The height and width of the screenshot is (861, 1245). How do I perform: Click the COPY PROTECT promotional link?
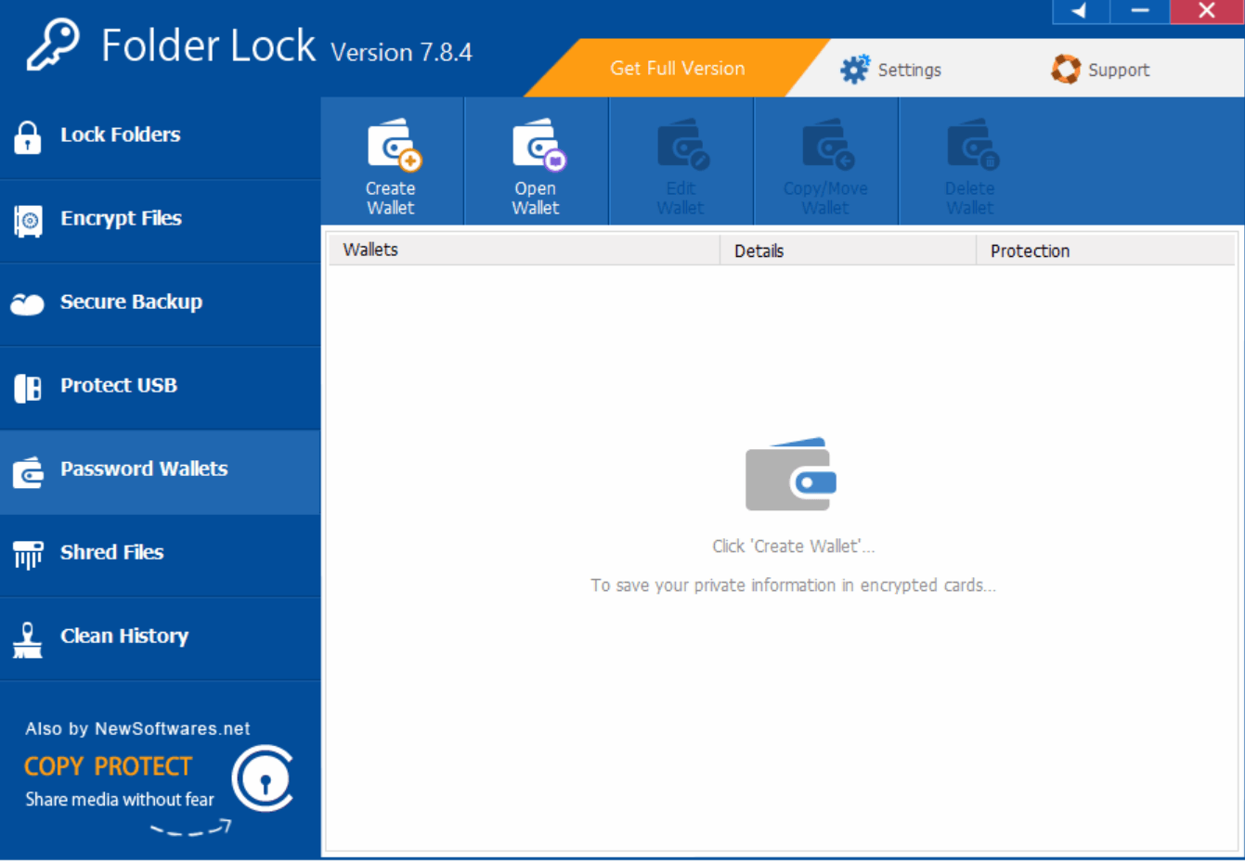[107, 765]
